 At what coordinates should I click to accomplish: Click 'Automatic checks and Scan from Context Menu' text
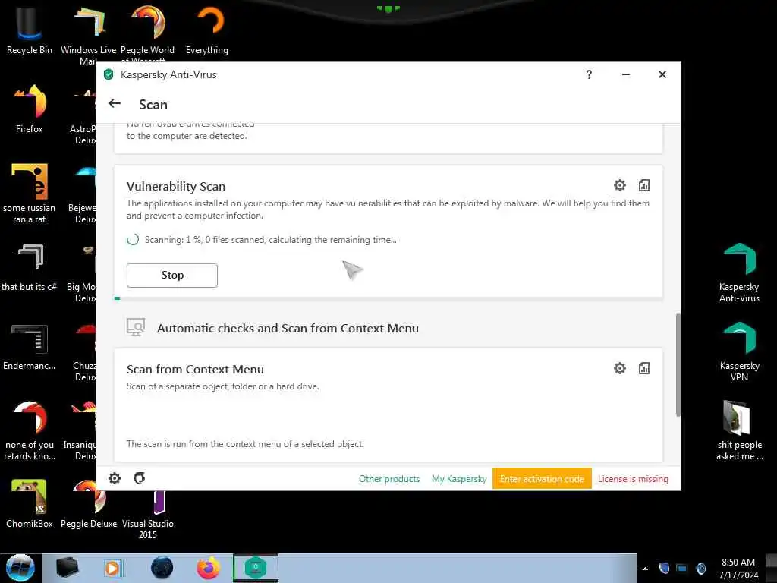pos(288,328)
